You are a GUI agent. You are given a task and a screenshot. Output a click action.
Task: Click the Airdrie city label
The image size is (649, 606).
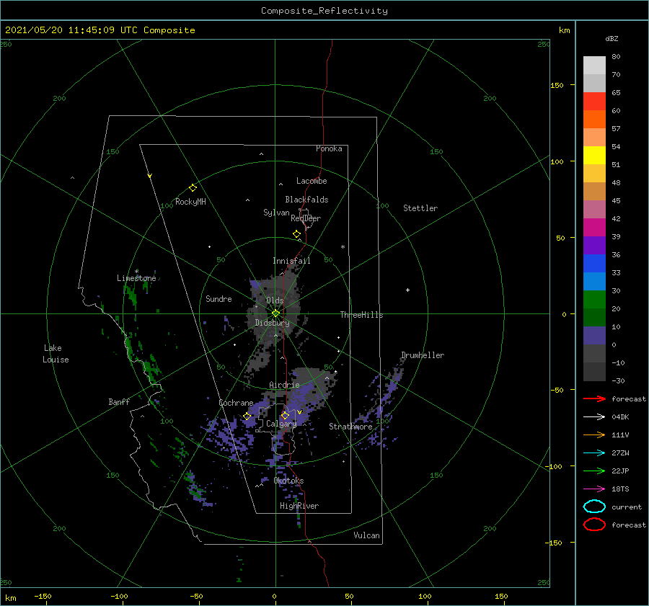(284, 385)
